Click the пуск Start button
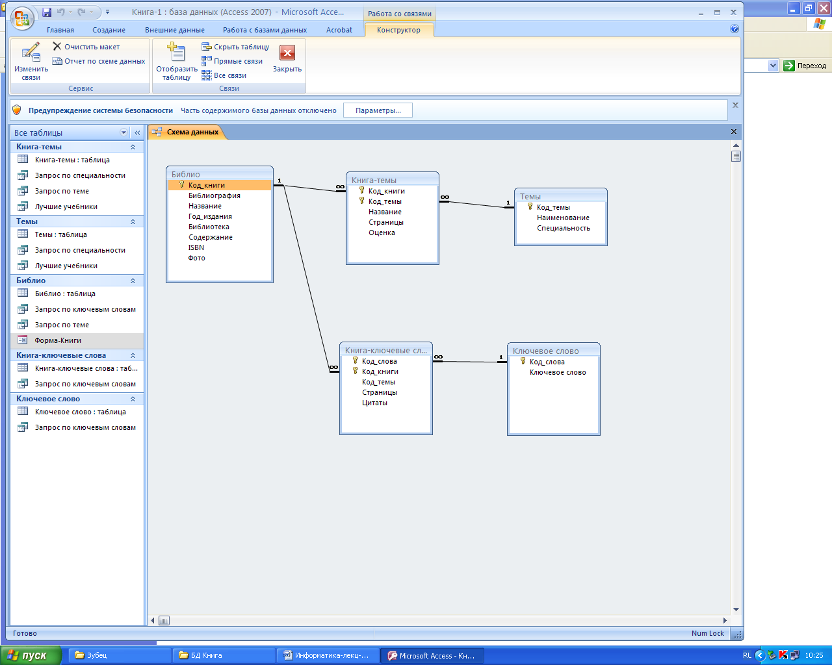832x665 pixels. [31, 655]
